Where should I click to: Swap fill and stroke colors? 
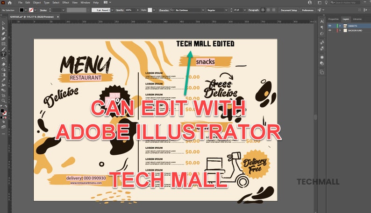pyautogui.click(x=6, y=106)
